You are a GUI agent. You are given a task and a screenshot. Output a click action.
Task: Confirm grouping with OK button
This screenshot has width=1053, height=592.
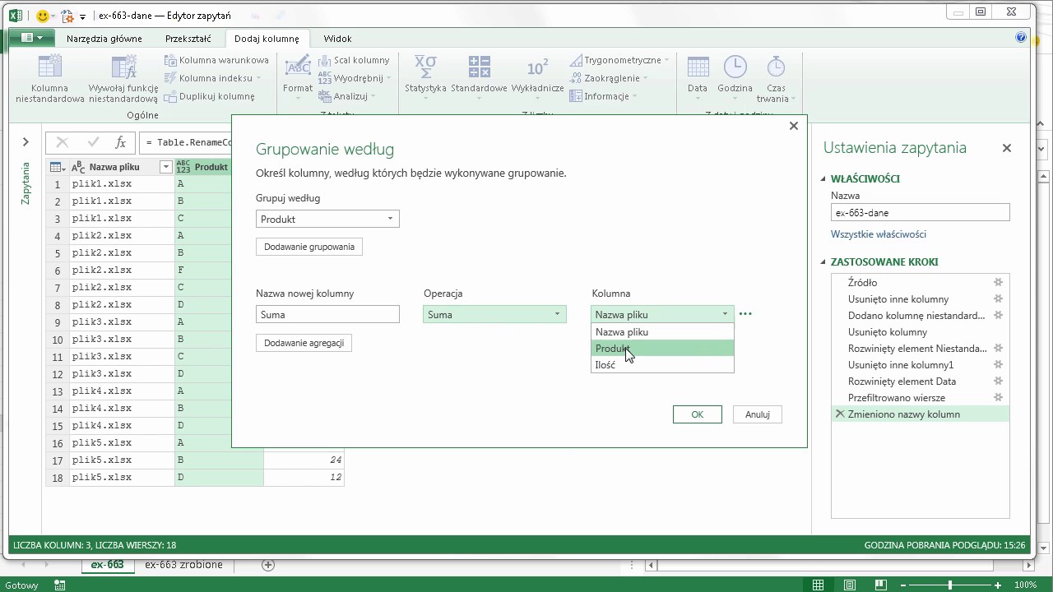697,414
